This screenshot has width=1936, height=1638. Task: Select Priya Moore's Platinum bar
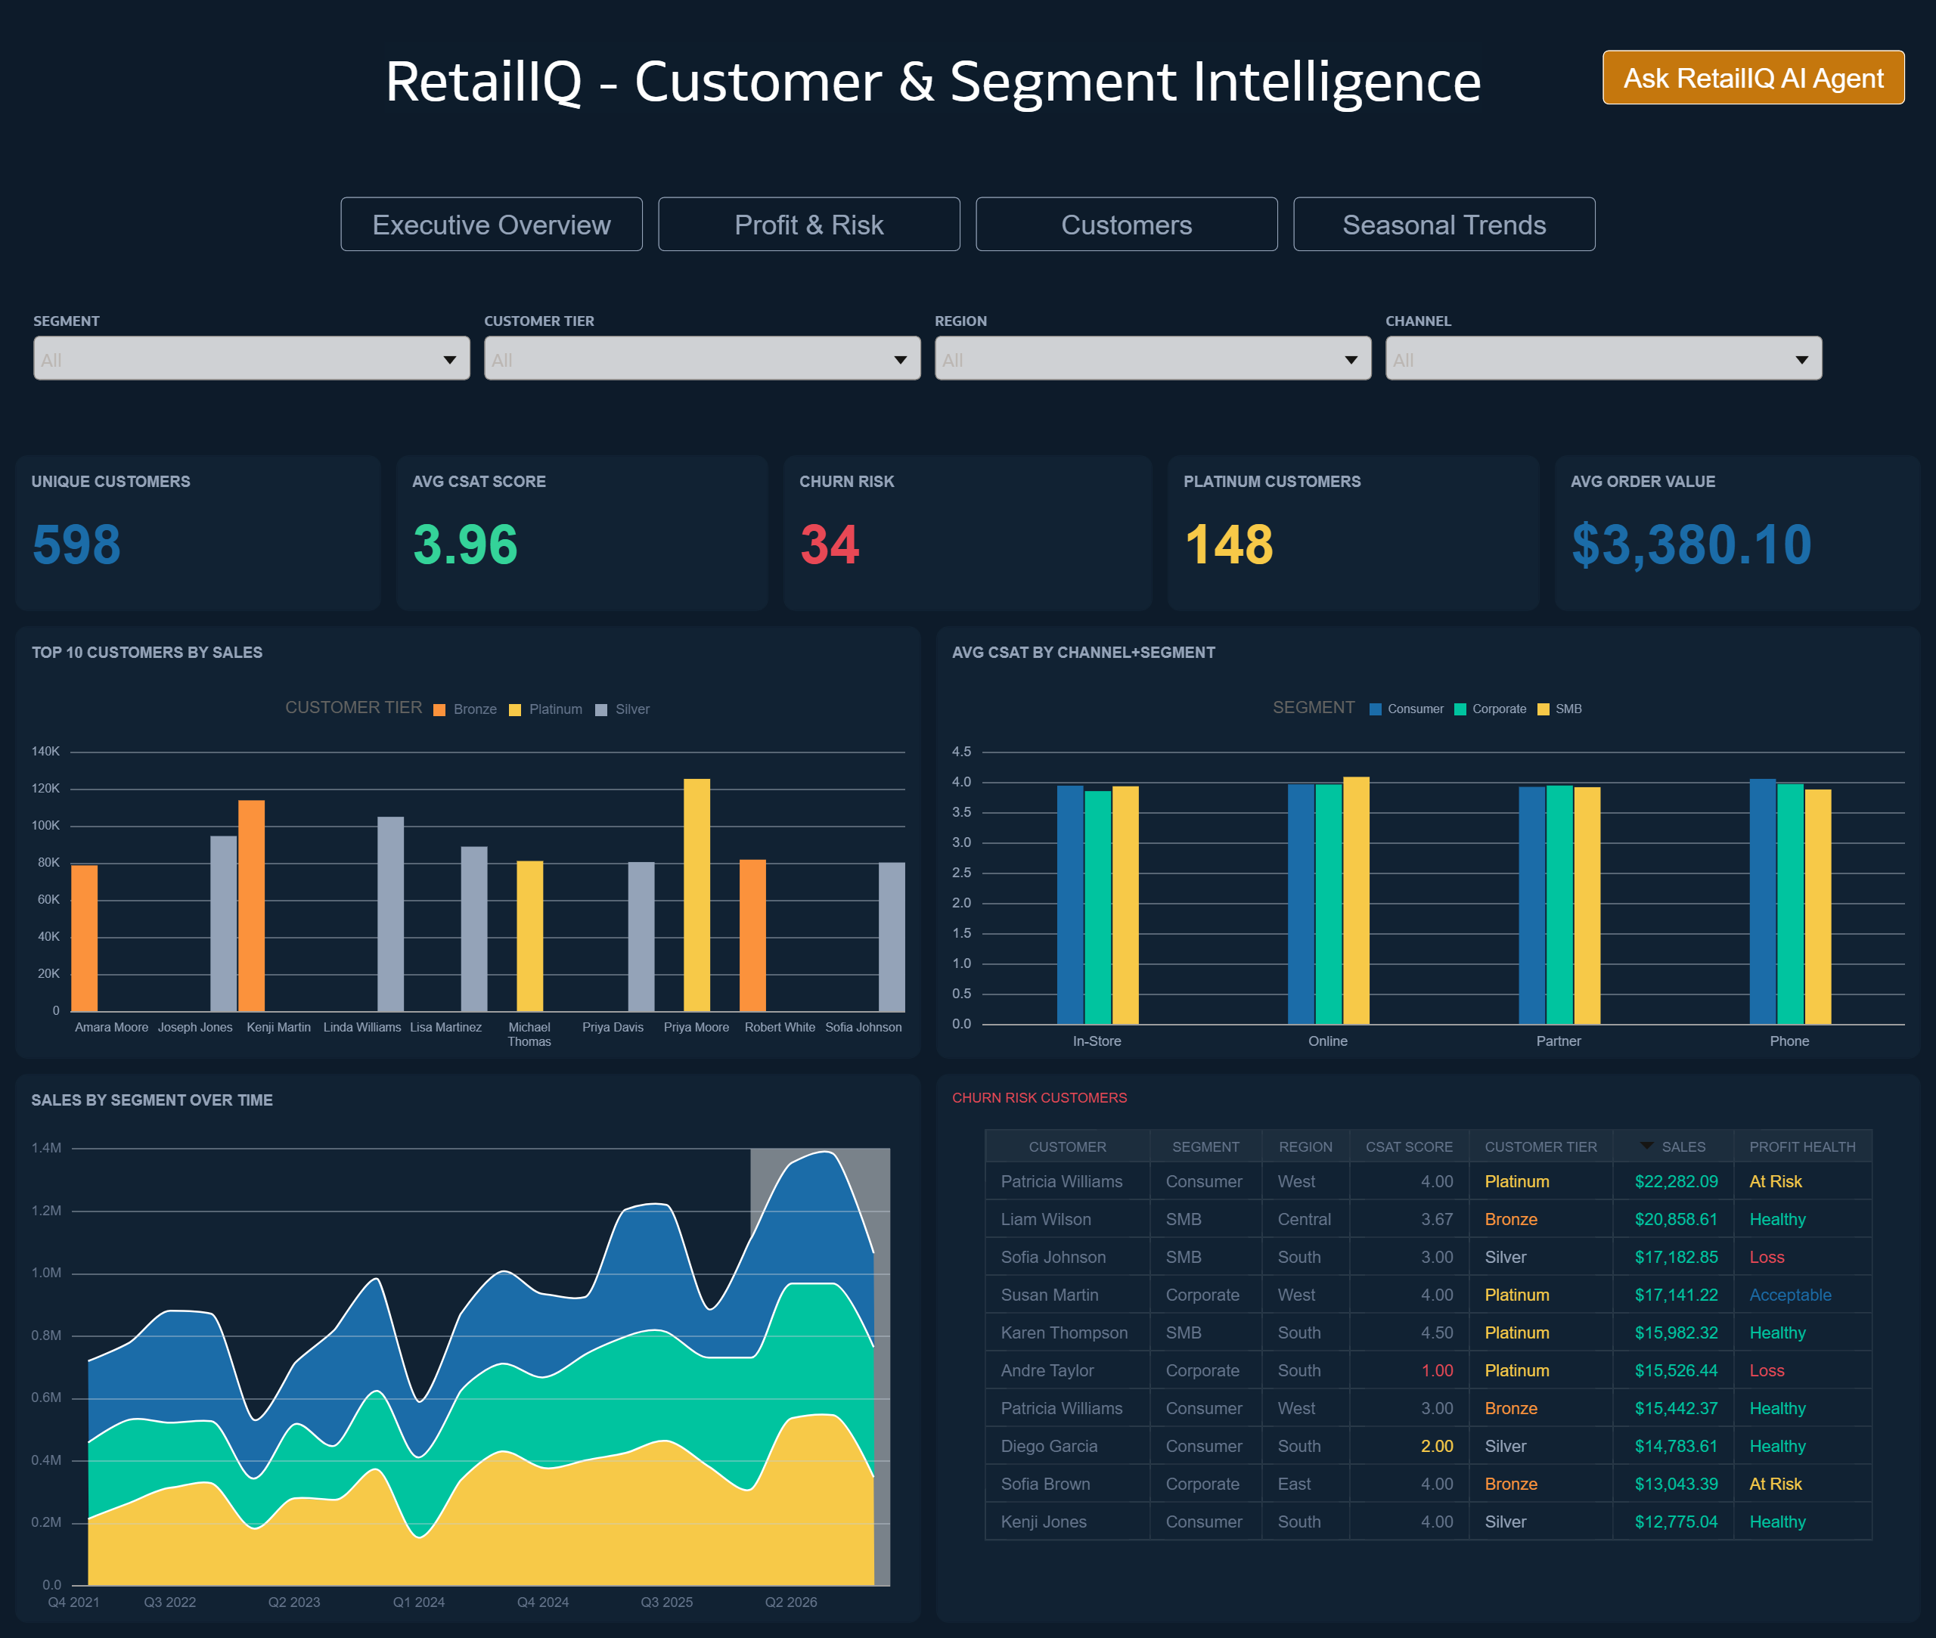tap(697, 894)
